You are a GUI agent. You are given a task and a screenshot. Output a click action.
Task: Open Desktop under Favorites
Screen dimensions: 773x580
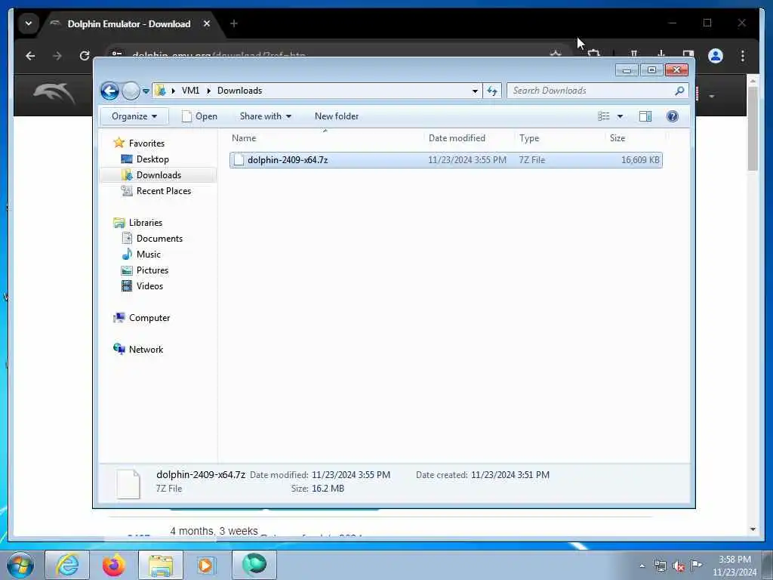coord(152,159)
